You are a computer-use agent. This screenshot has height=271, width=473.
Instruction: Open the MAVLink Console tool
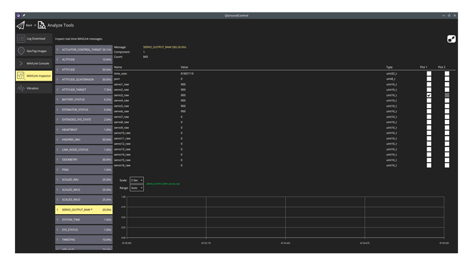tap(34, 63)
